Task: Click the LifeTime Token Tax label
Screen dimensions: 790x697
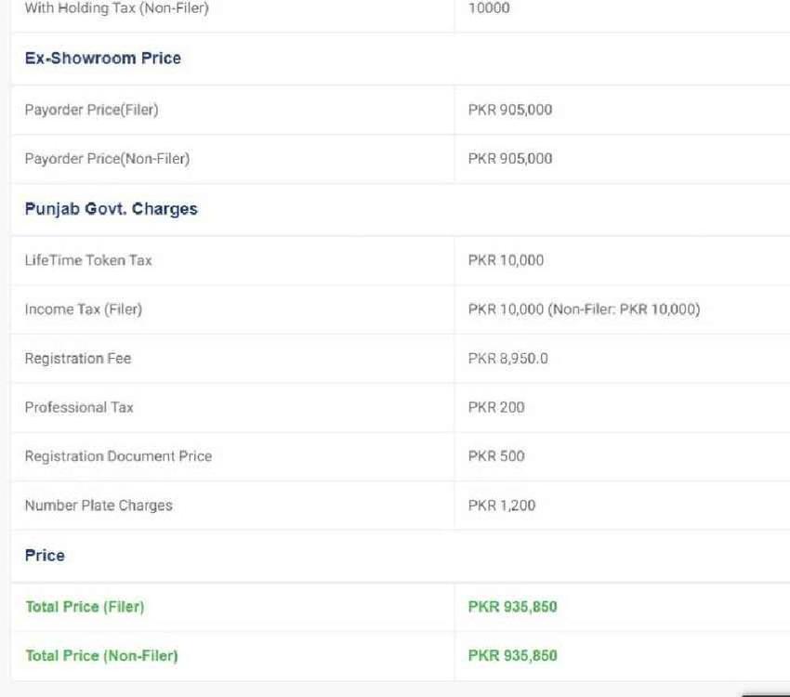Action: coord(88,260)
